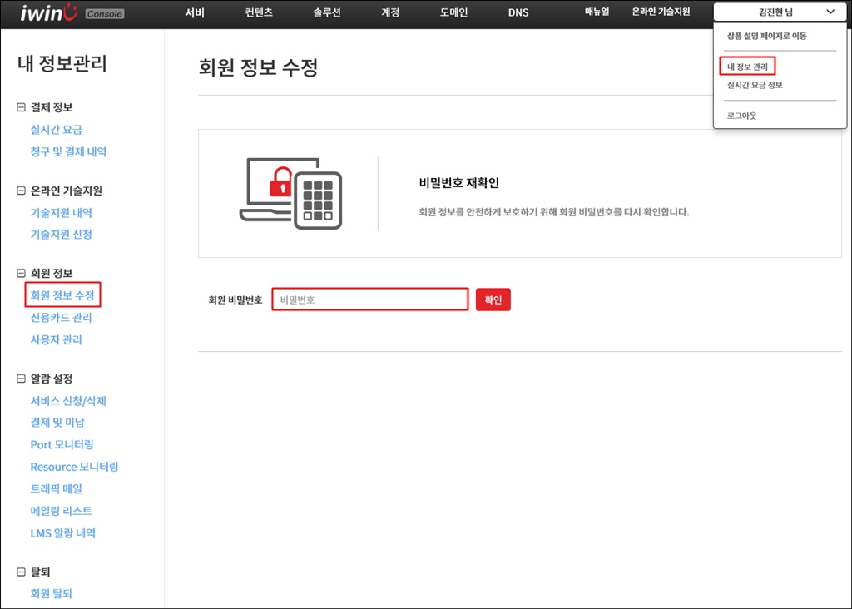Open Port 모니터링 link
This screenshot has width=852, height=609.
(62, 445)
